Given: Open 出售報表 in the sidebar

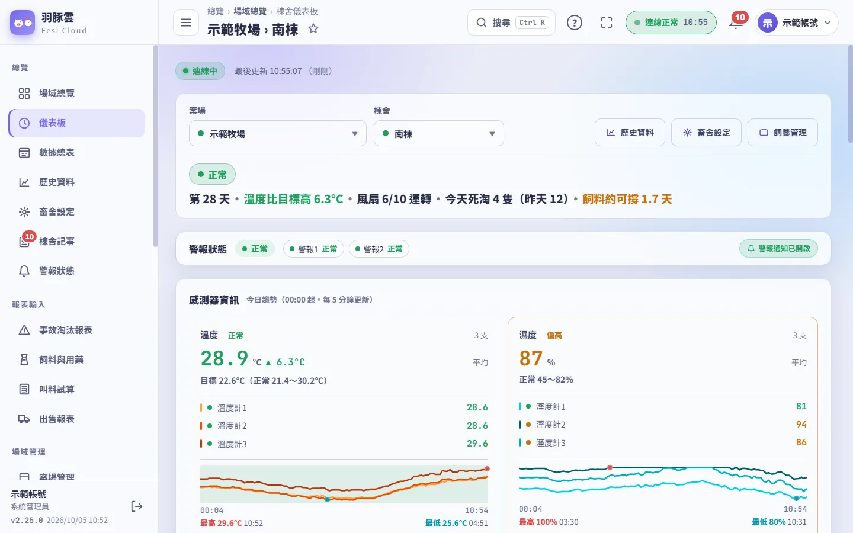Looking at the screenshot, I should (x=77, y=419).
